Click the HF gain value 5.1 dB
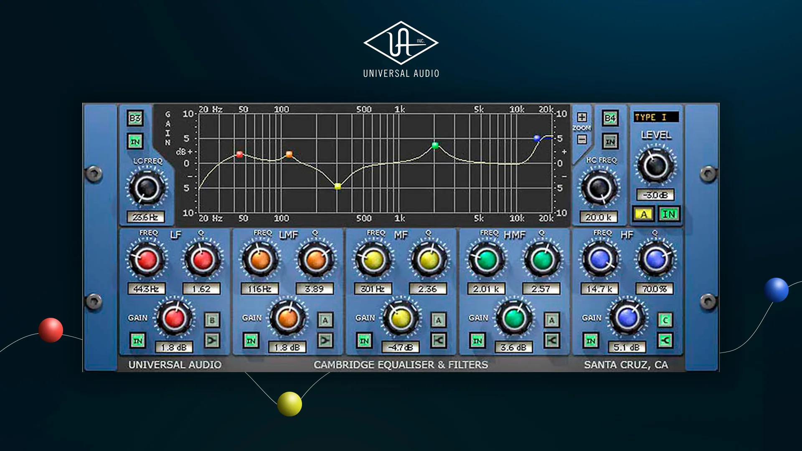802x451 pixels. (x=627, y=347)
